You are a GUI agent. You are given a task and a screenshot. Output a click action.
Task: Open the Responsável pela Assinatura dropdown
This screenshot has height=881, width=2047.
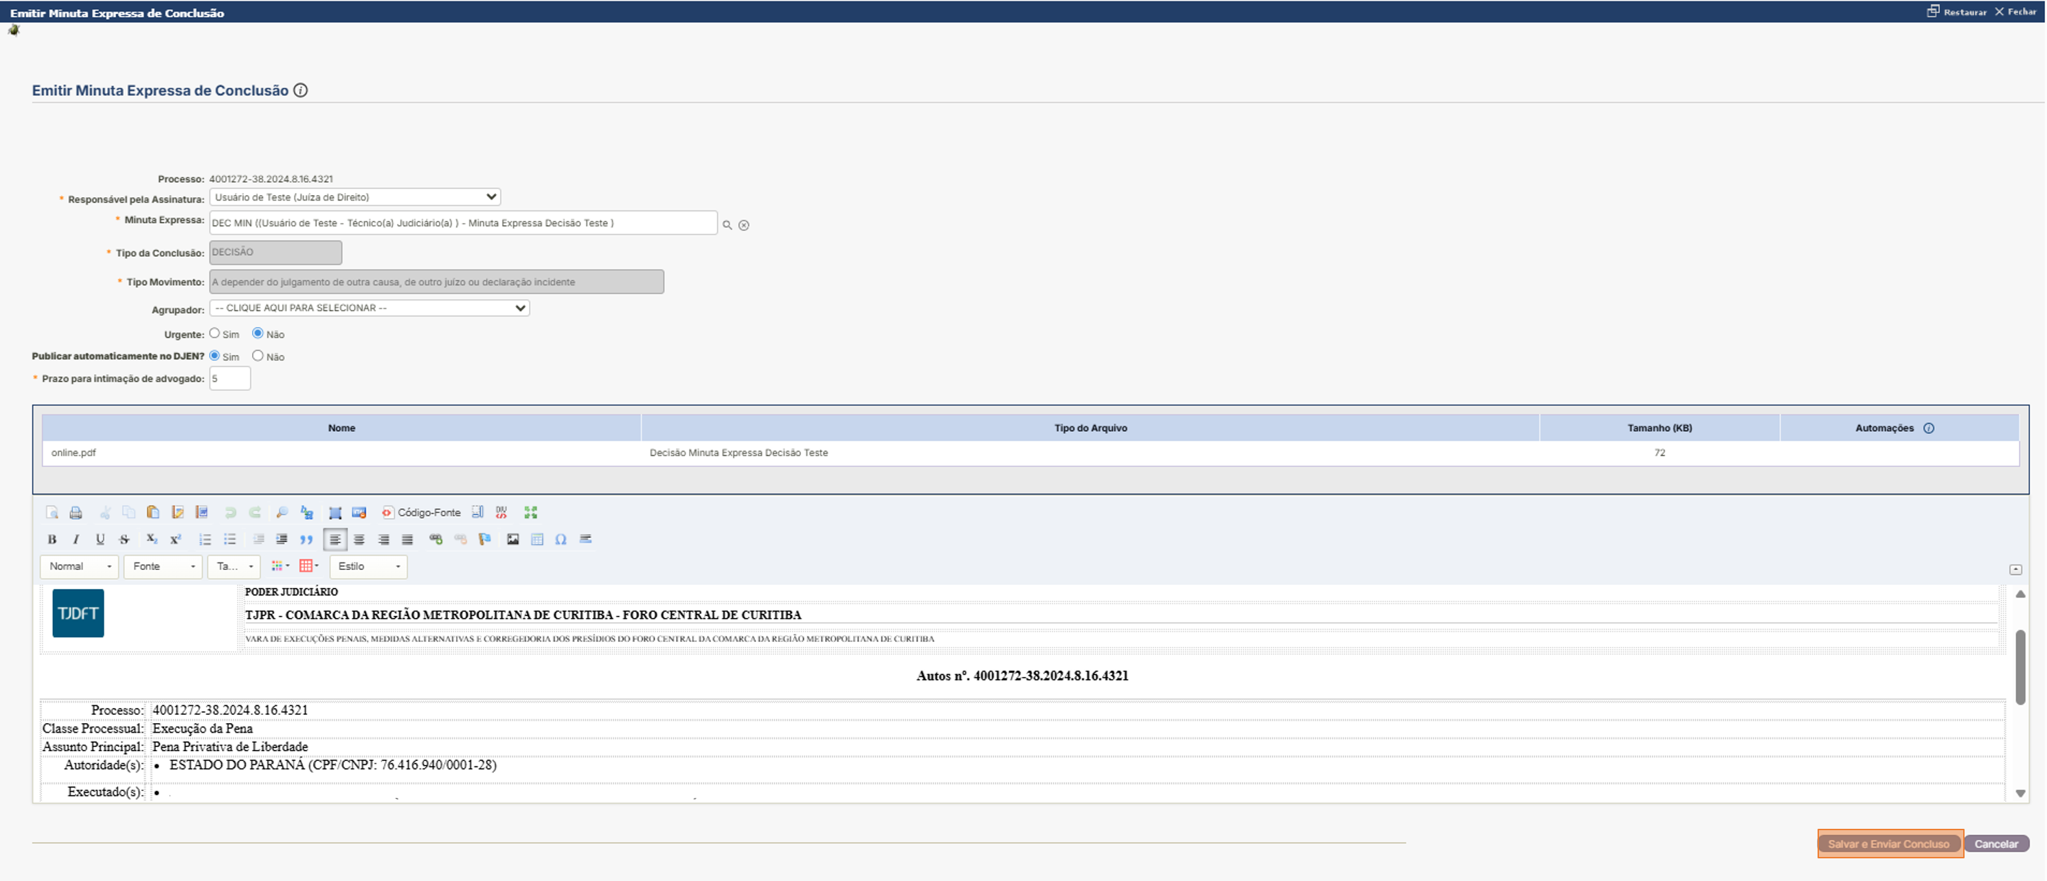355,197
